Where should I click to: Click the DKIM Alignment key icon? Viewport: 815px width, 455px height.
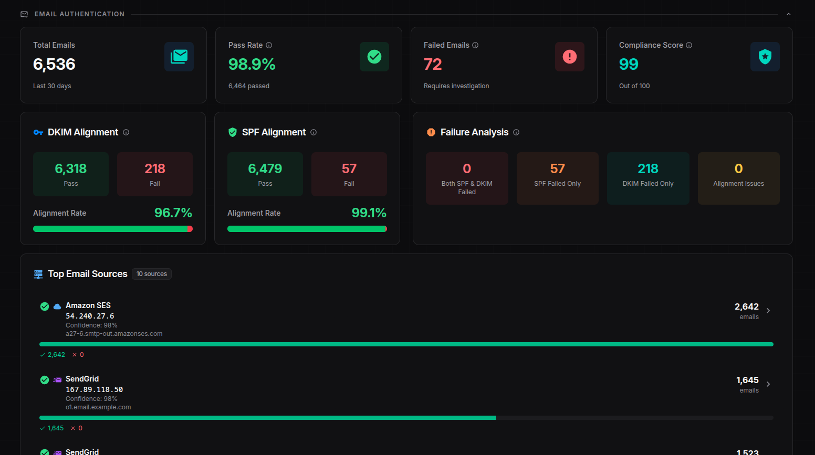click(x=38, y=132)
